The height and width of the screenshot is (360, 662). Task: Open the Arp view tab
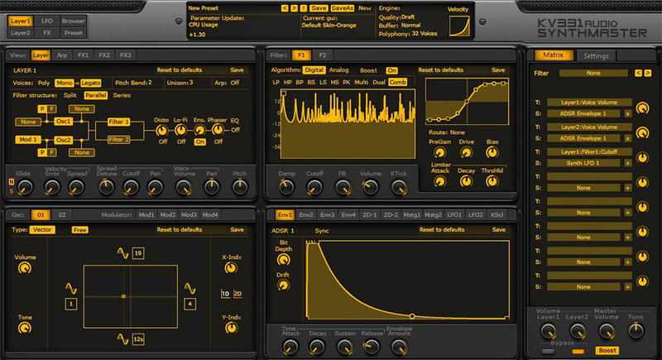coord(61,55)
